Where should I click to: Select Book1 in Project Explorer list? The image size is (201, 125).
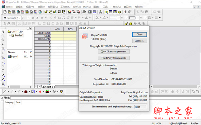click(x=13, y=57)
